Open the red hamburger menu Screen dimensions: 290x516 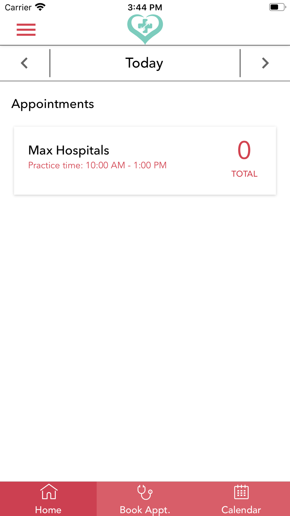pos(26,30)
